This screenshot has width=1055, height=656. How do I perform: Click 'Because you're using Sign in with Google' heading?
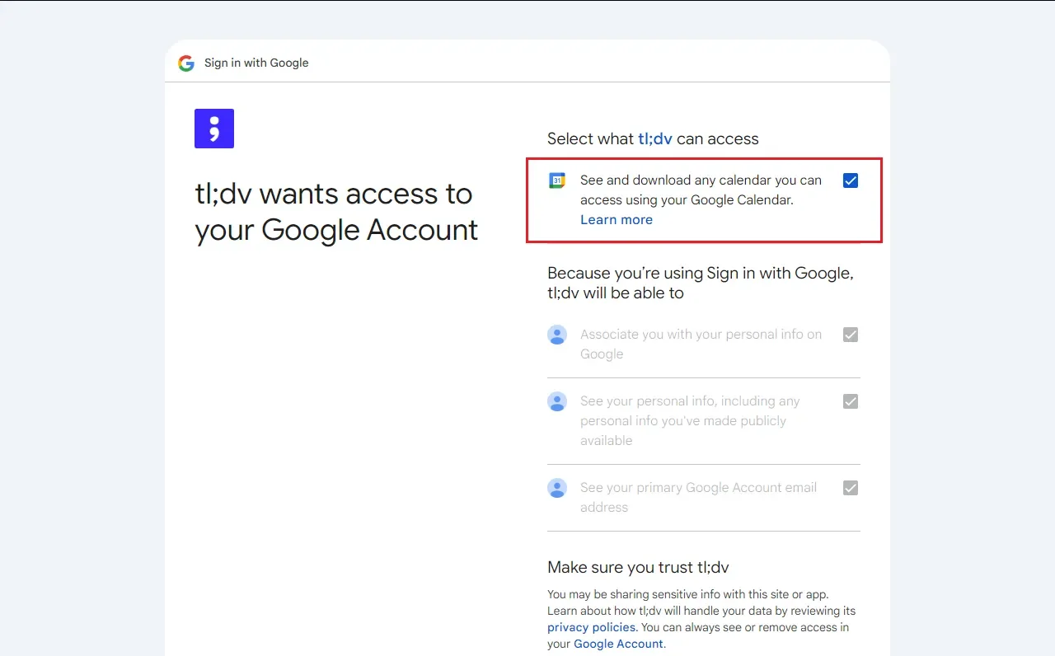(x=701, y=283)
